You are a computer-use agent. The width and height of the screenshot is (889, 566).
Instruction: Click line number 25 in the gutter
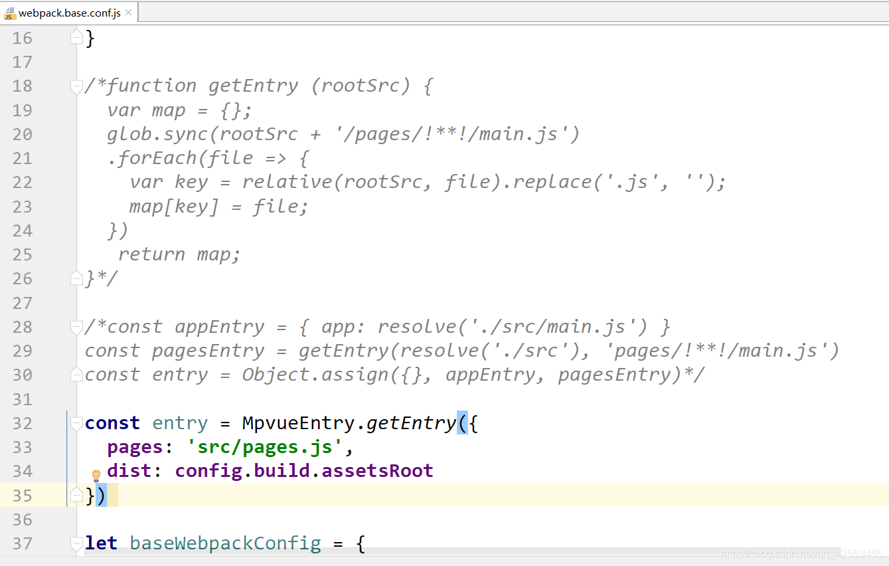pos(22,254)
